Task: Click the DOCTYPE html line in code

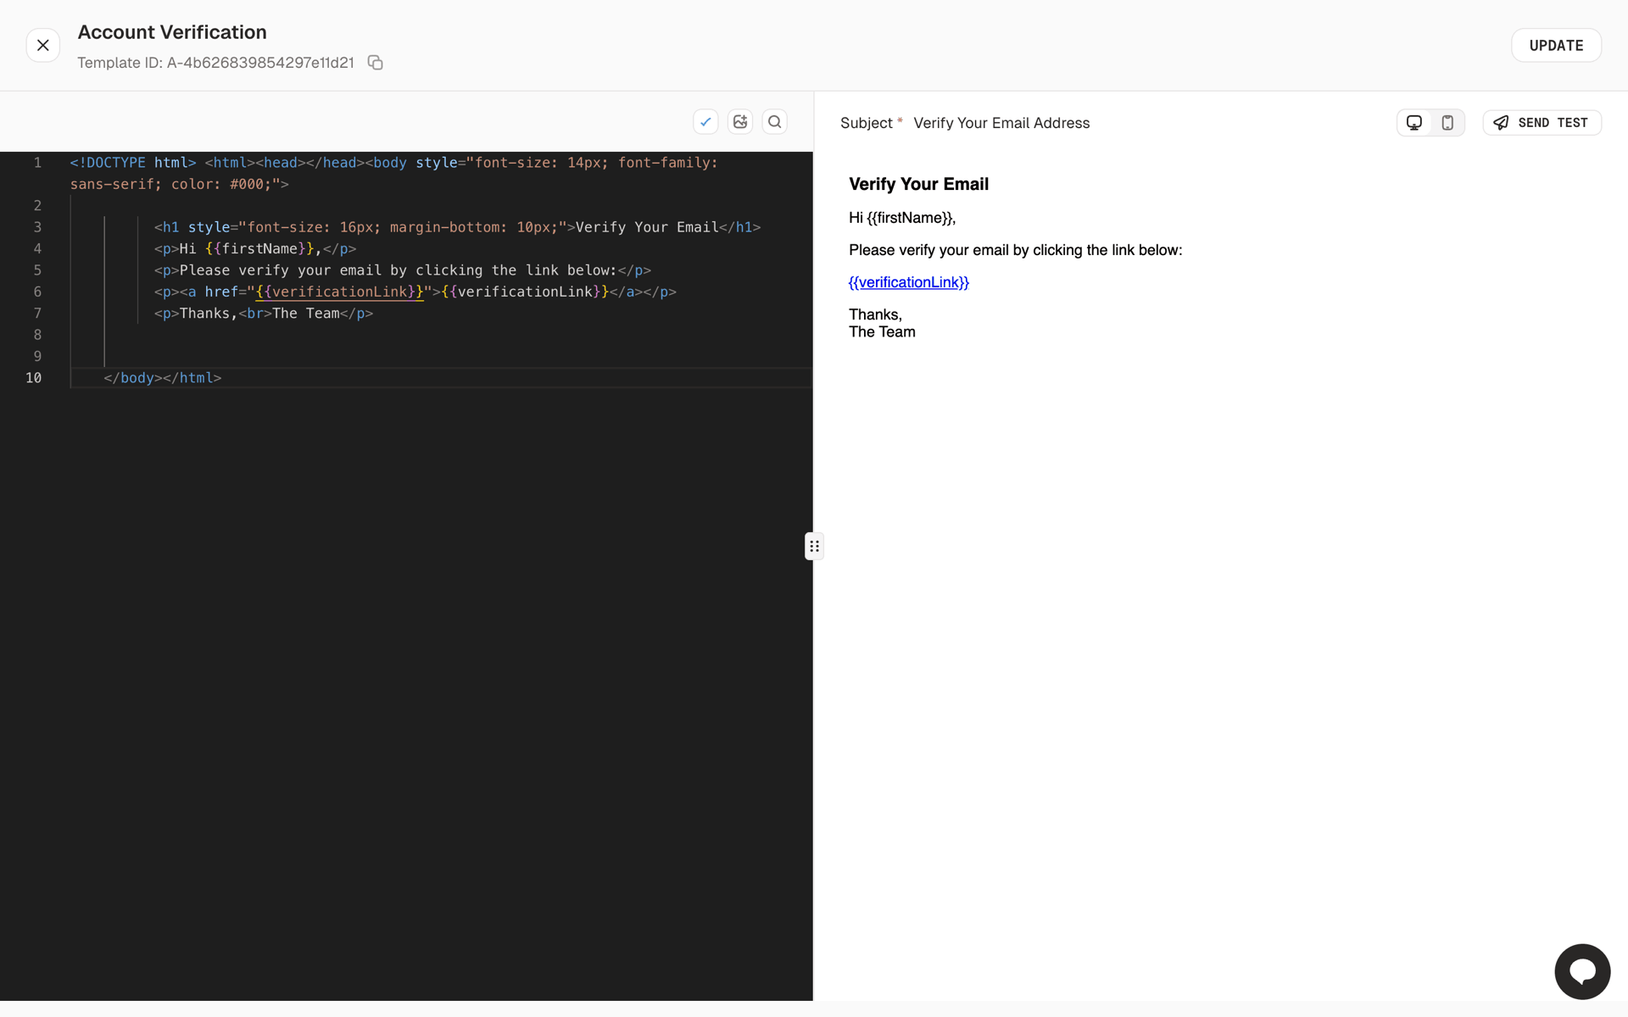Action: (x=393, y=173)
